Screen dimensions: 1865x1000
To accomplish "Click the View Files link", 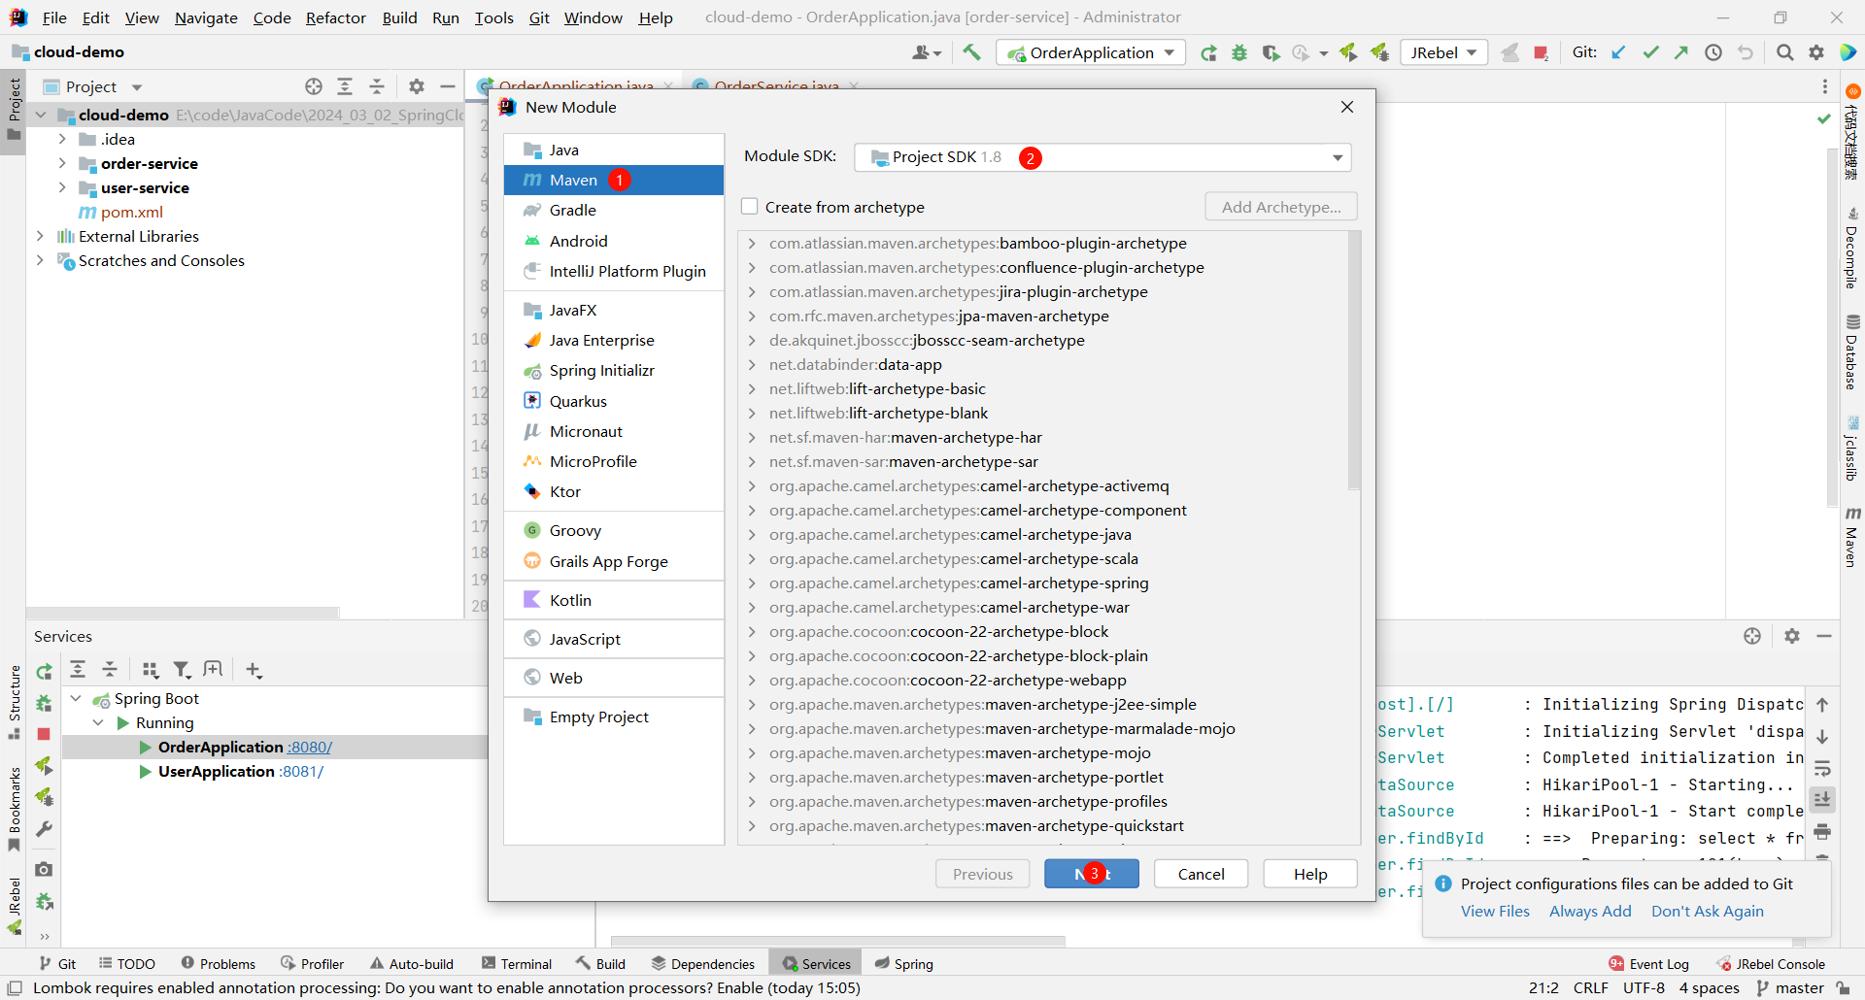I will pyautogui.click(x=1495, y=912).
